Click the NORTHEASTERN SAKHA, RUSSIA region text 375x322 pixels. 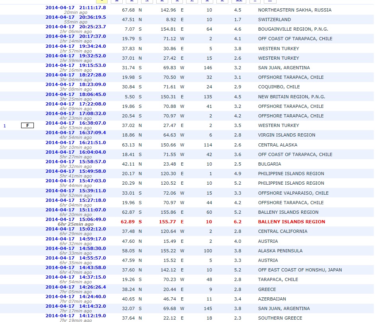(x=295, y=10)
